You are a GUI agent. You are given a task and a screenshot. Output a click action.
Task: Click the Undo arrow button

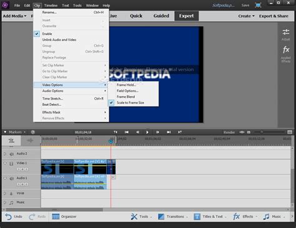(x=8, y=217)
